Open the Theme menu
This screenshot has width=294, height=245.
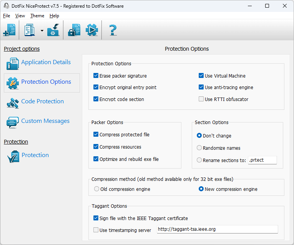click(37, 16)
